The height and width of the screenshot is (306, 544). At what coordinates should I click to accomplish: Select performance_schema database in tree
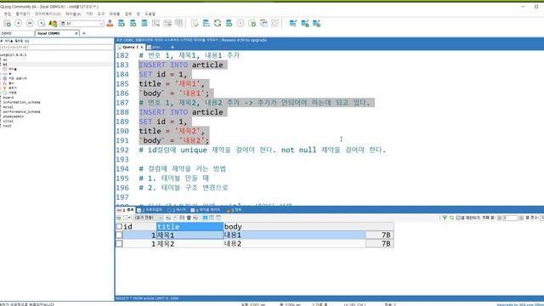coord(21,111)
